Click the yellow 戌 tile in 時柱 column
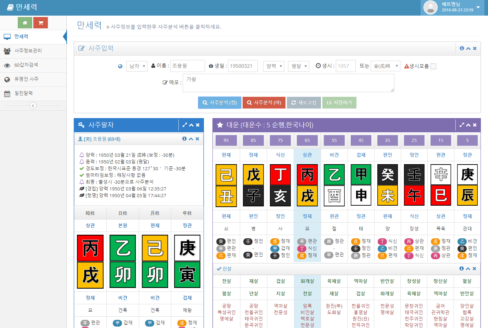The height and width of the screenshot is (328, 488). click(90, 275)
